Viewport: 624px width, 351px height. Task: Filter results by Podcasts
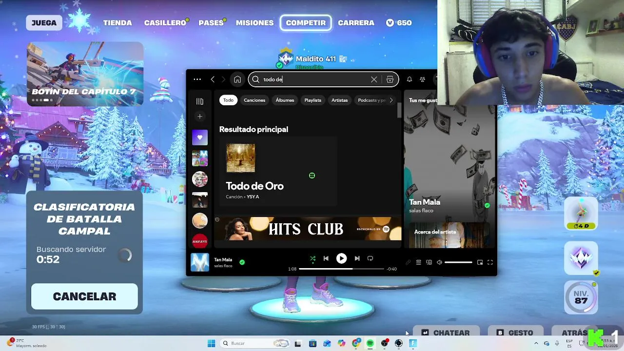[x=371, y=100]
